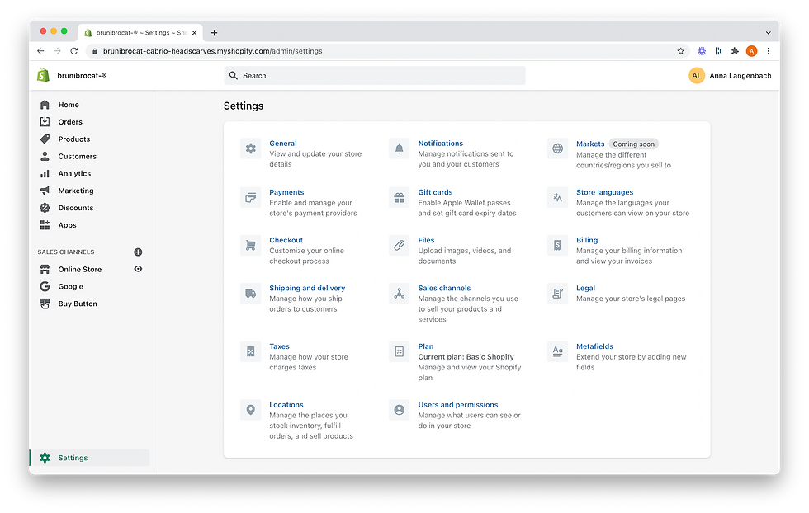Screen dimensions: 809x513
Task: Open the Markets link
Action: [590, 144]
